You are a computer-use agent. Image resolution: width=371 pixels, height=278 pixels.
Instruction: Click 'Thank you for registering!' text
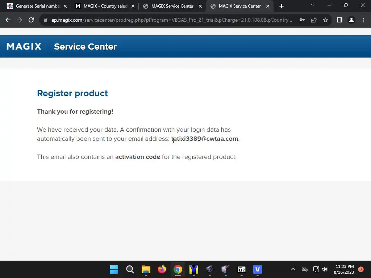point(75,111)
